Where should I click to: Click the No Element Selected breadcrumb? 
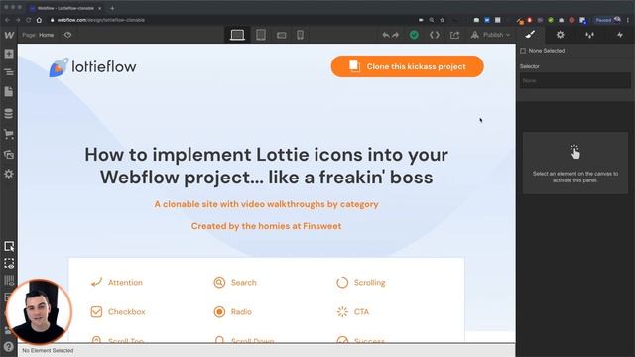[48, 350]
